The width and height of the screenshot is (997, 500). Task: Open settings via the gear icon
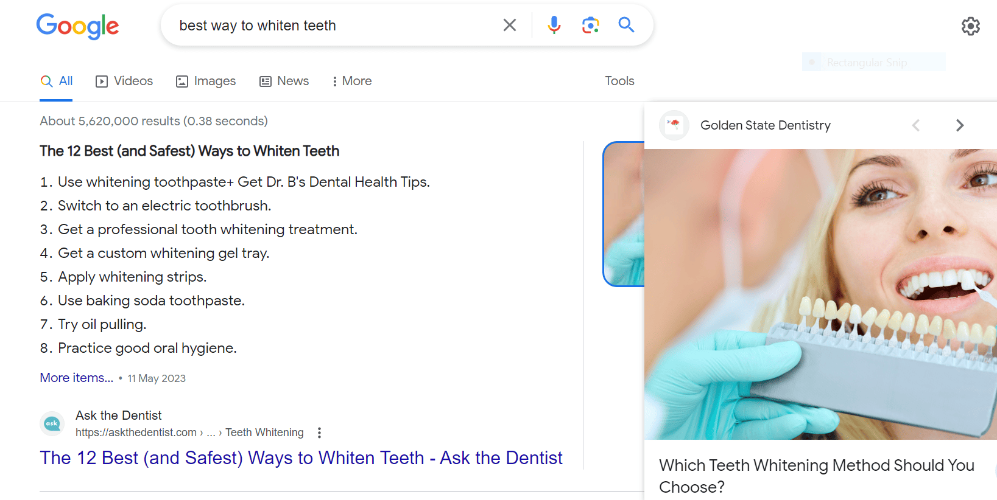[970, 26]
